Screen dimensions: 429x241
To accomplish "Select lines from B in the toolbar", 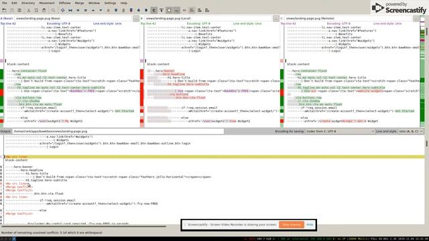I will tap(146, 11).
